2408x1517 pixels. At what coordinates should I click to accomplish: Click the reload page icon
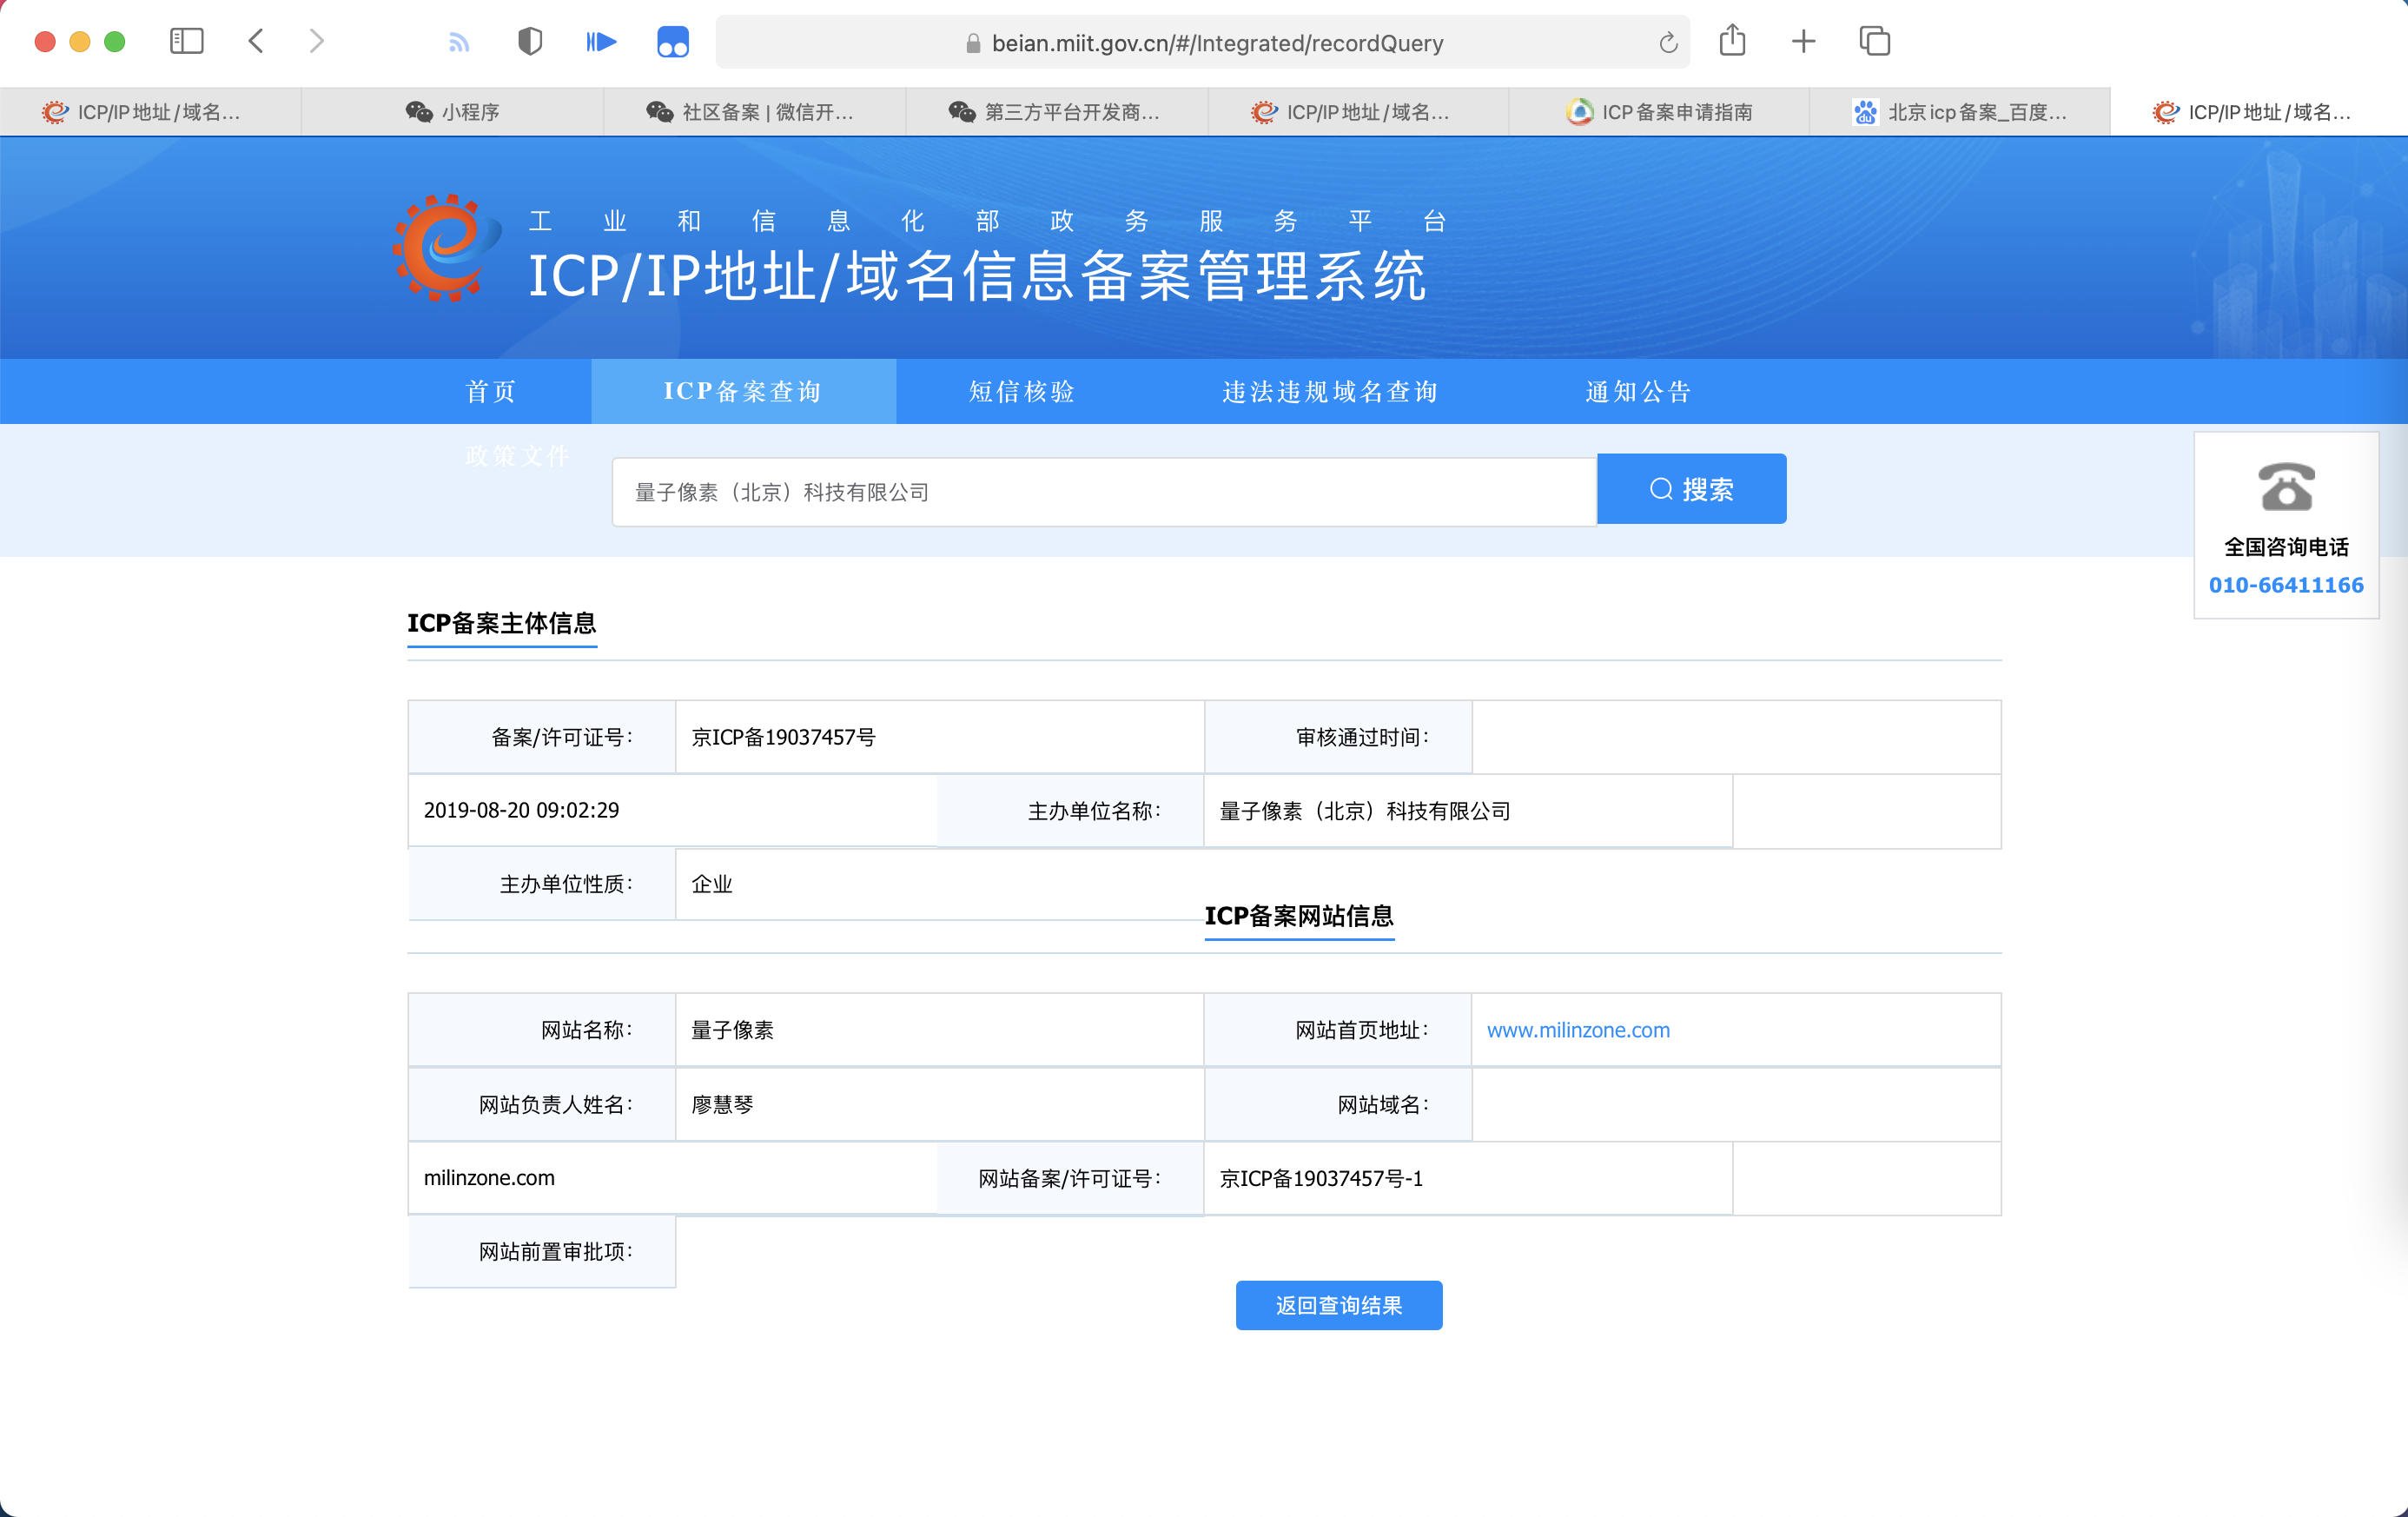click(1667, 43)
